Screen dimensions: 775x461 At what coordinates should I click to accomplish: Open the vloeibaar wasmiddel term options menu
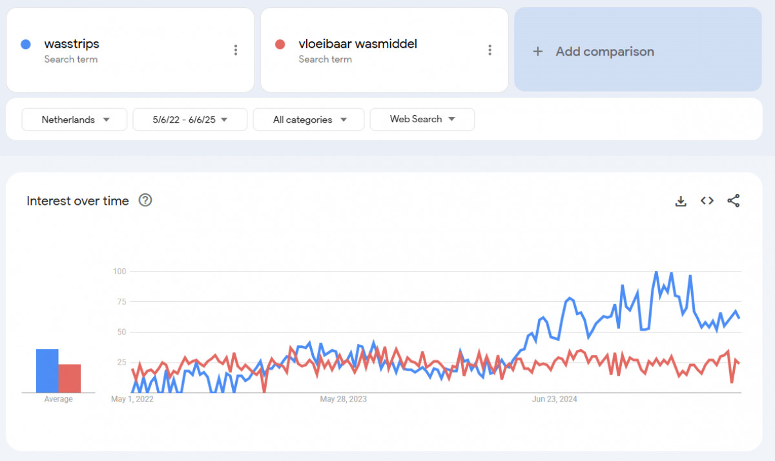[490, 50]
